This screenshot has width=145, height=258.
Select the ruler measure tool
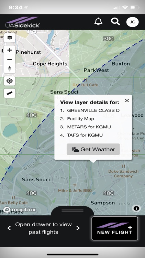10,93
